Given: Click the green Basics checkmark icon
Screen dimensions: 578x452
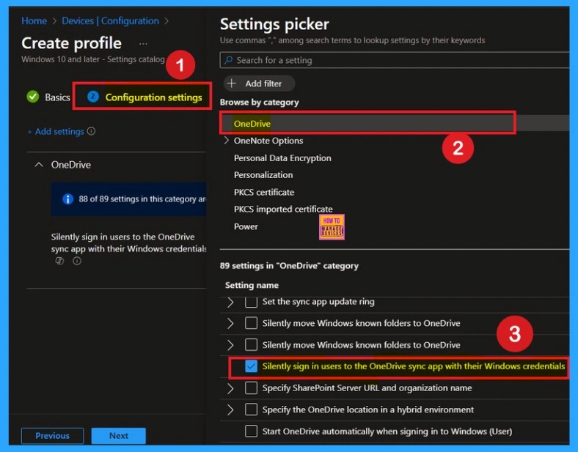Looking at the screenshot, I should pyautogui.click(x=33, y=97).
